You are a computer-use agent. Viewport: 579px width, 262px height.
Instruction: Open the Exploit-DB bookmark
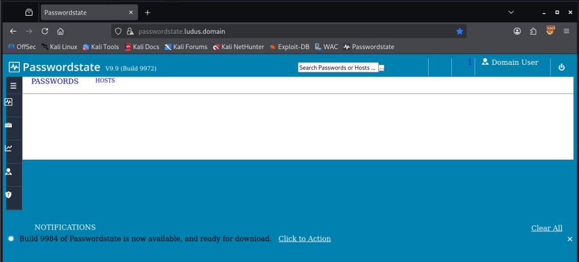(x=289, y=47)
